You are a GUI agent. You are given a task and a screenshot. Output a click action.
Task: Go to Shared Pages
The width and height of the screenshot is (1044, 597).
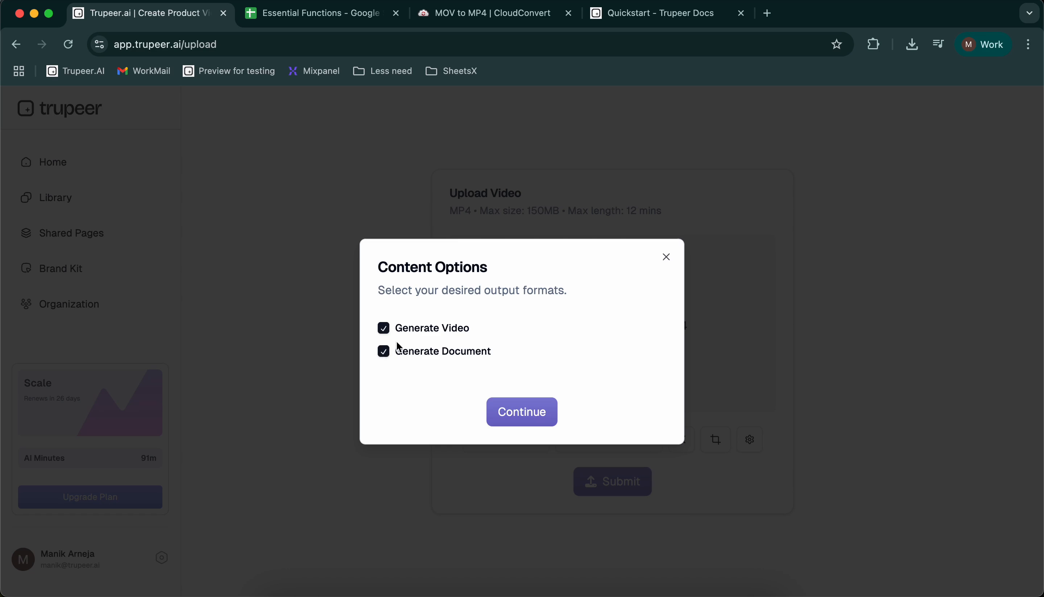click(71, 233)
